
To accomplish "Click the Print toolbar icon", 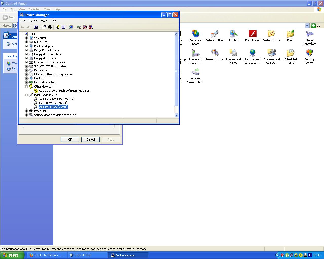I will pyautogui.click(x=50, y=27).
